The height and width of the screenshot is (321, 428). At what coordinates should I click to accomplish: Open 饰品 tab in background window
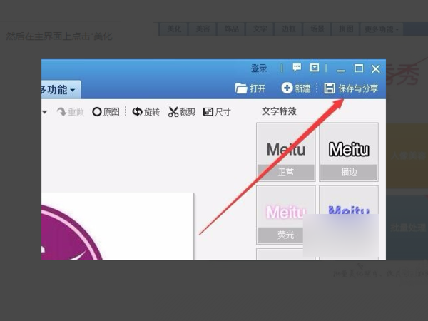[x=231, y=29]
